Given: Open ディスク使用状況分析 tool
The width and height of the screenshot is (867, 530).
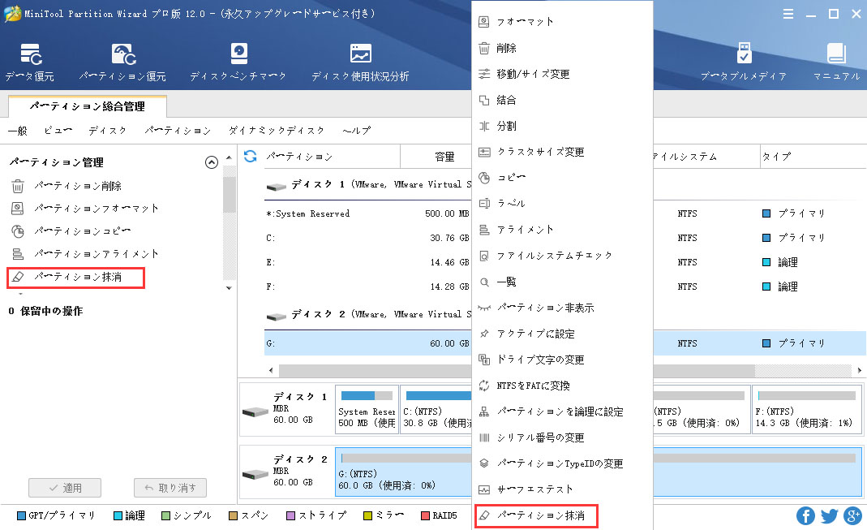Looking at the screenshot, I should pos(360,55).
